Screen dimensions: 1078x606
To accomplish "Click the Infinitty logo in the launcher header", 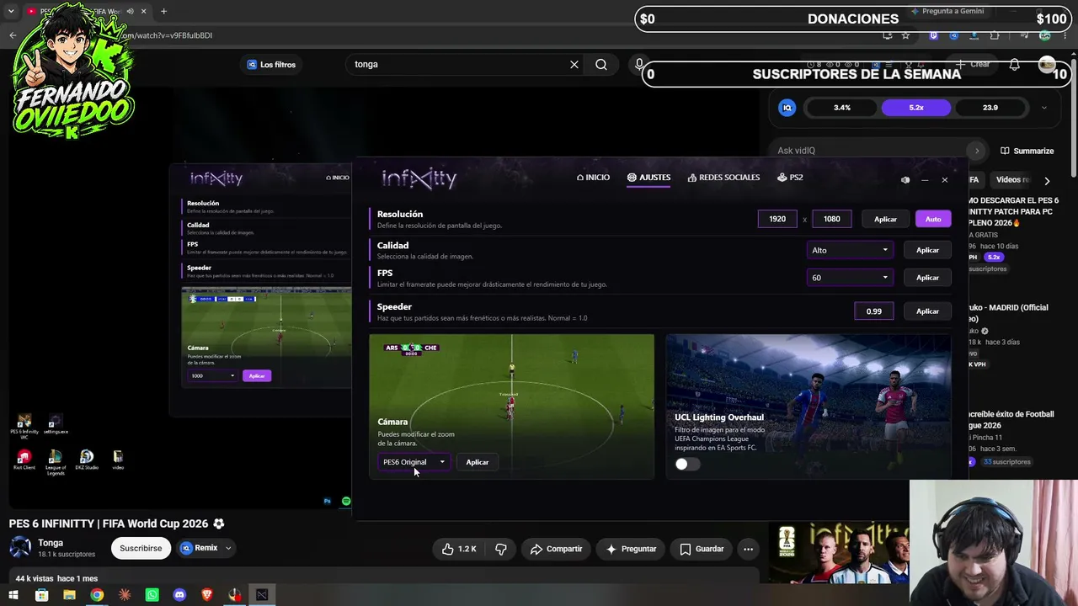I will coord(419,178).
